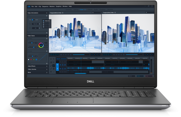This screenshot has width=181, height=117.
Task: Select the zoom-out magnifier timeline tool
Action: pos(54,62)
